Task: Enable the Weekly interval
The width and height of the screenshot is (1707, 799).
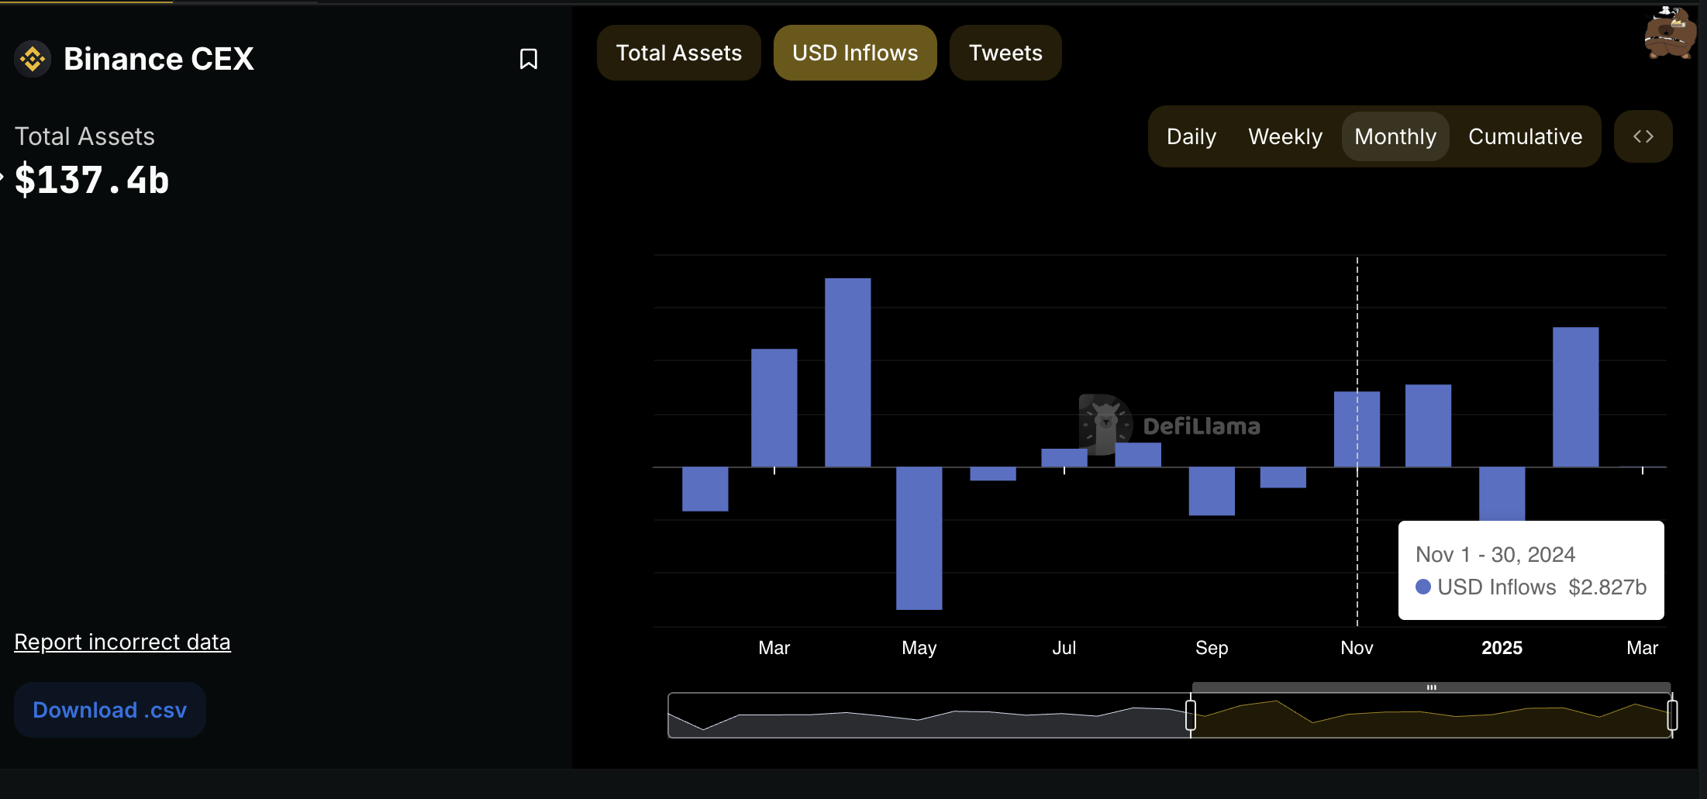Action: [x=1285, y=136]
